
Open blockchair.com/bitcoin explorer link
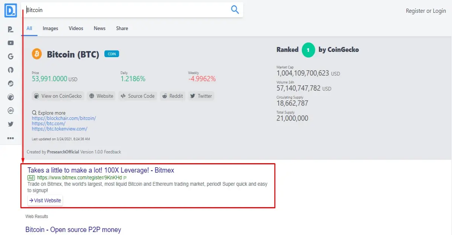tap(64, 118)
